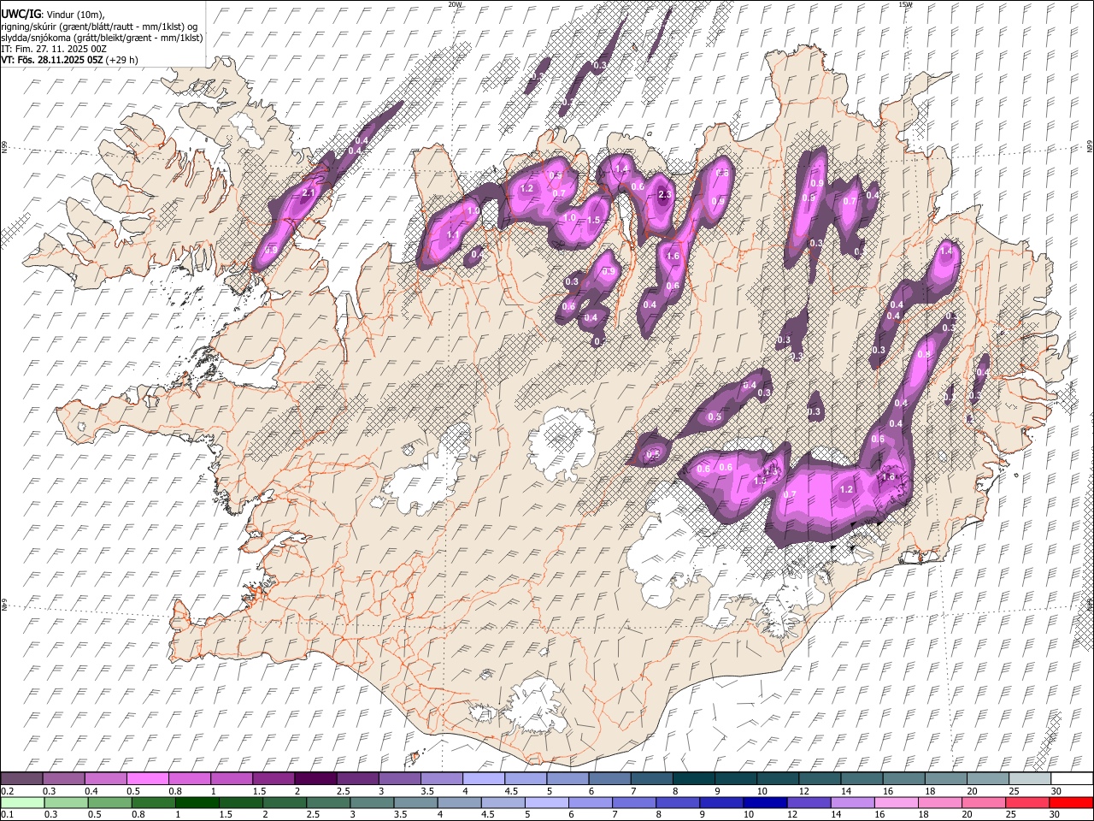1094x821 pixels.
Task: Click the "2.3" precipitation value on map
Action: [666, 195]
